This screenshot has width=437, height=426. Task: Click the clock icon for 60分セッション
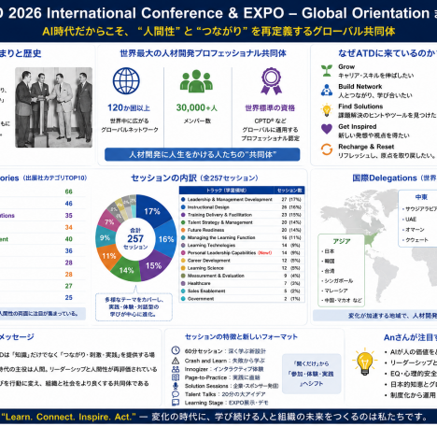176,350
